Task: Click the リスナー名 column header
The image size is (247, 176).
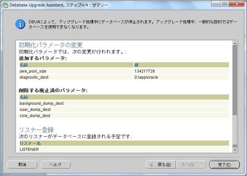Action: [x=124, y=143]
